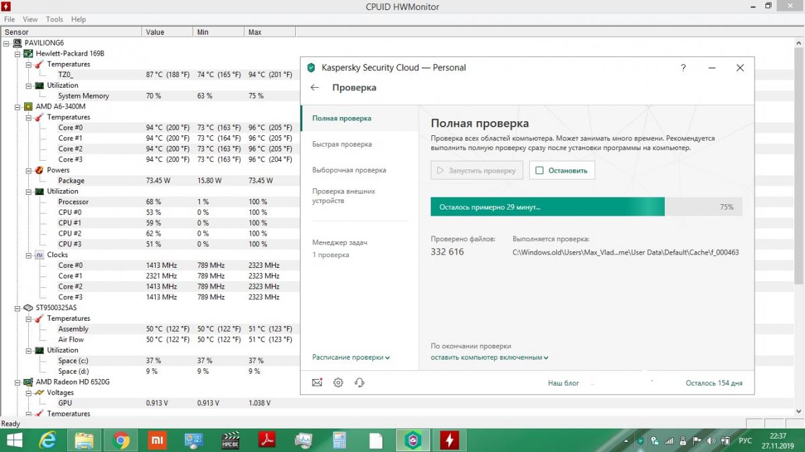This screenshot has height=452, width=805.
Task: Click the Max column header
Action: 270,32
